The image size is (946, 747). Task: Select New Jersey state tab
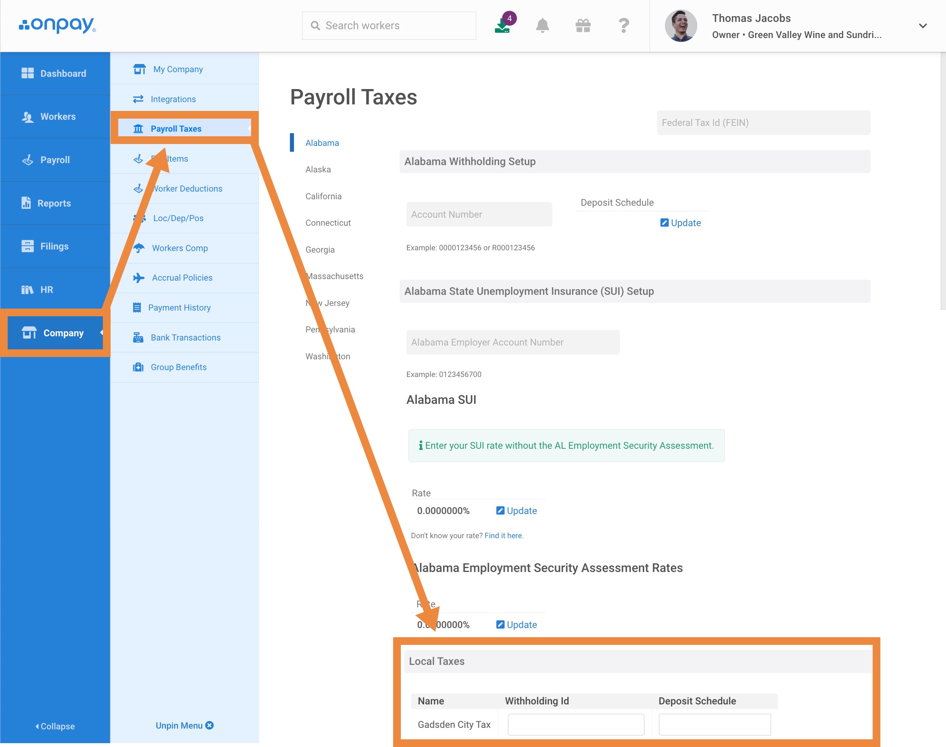(327, 302)
